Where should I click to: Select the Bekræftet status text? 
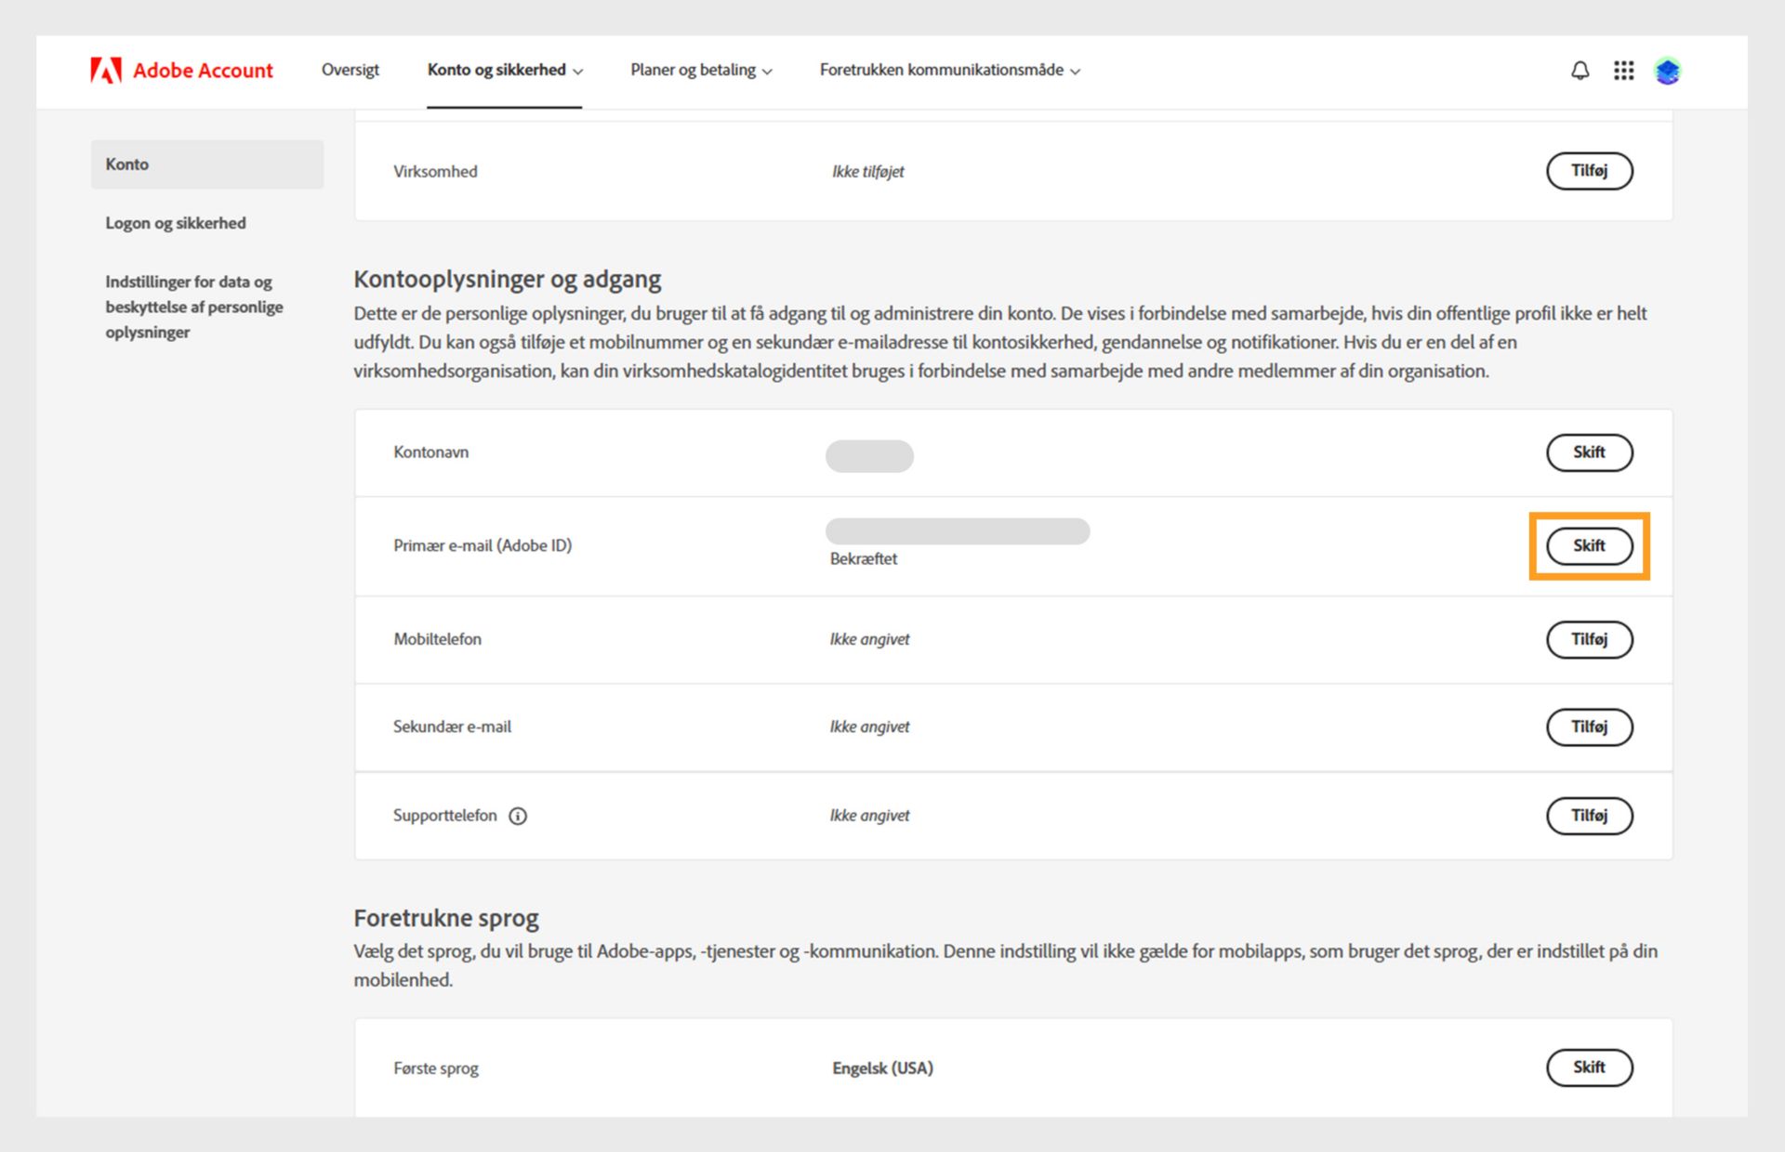point(864,558)
